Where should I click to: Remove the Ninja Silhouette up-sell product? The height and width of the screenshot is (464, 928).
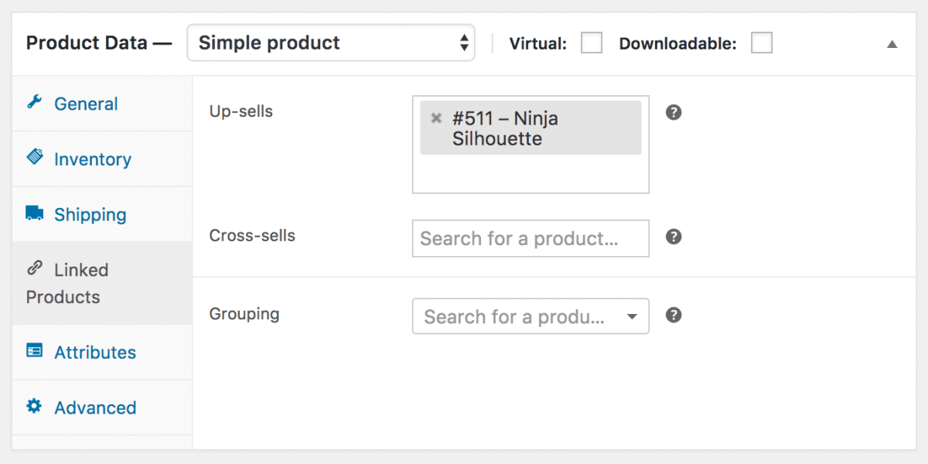click(437, 118)
